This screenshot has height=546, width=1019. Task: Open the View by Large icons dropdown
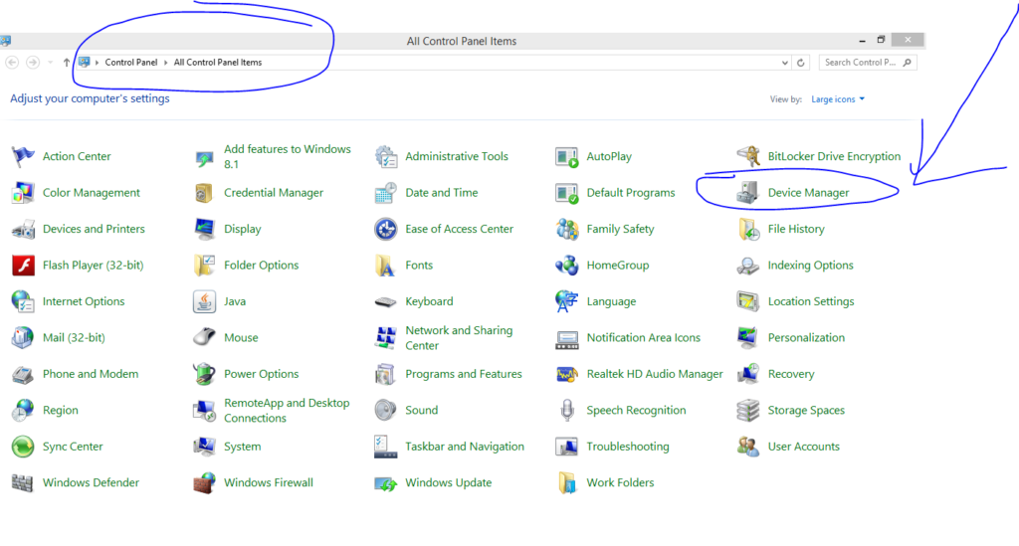click(x=838, y=99)
